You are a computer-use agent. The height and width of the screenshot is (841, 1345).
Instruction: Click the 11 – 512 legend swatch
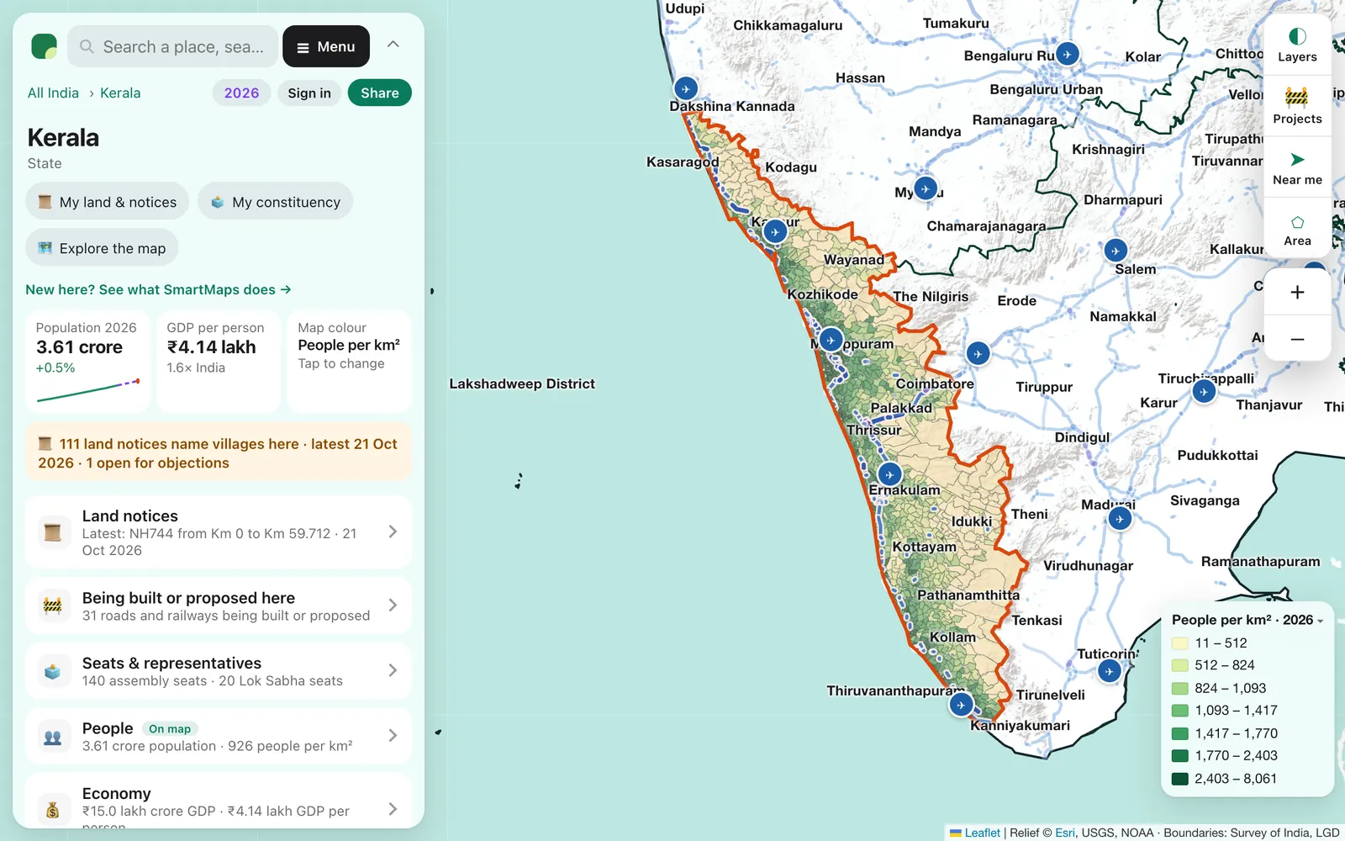pos(1180,643)
